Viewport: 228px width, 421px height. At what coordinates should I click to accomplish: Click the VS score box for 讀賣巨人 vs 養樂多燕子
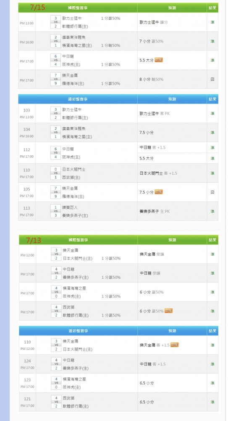coord(56,211)
